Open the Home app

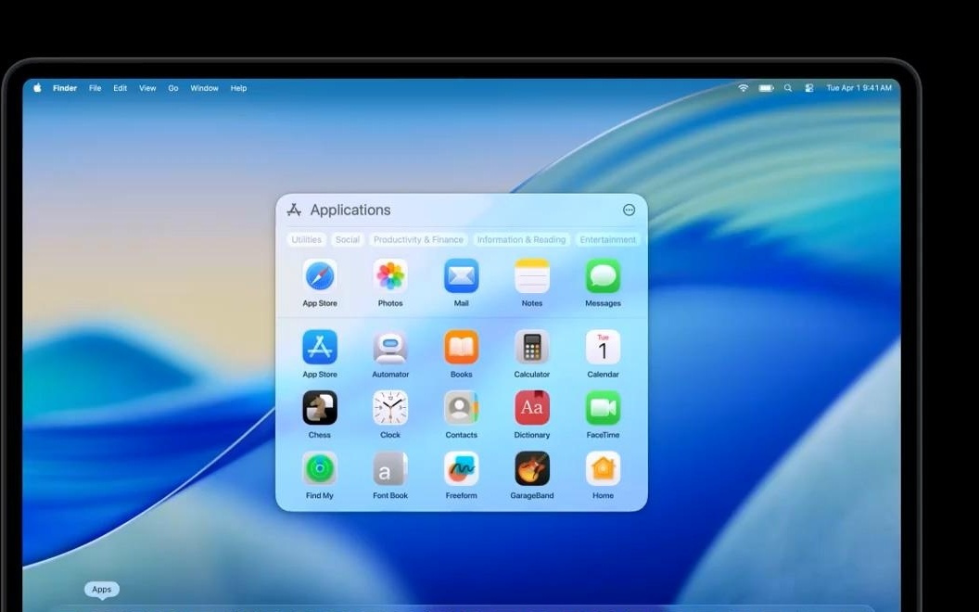coord(604,468)
